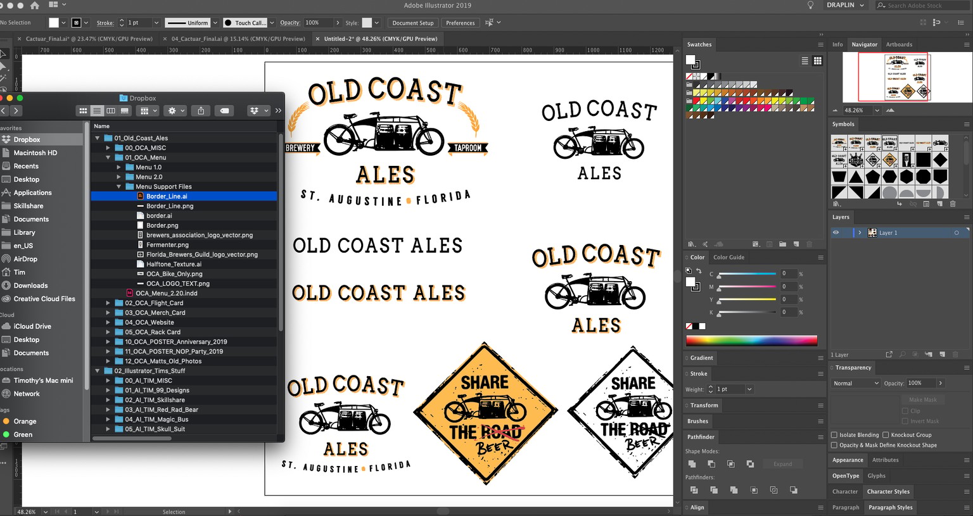Open the Attributes panel tab

(x=885, y=460)
